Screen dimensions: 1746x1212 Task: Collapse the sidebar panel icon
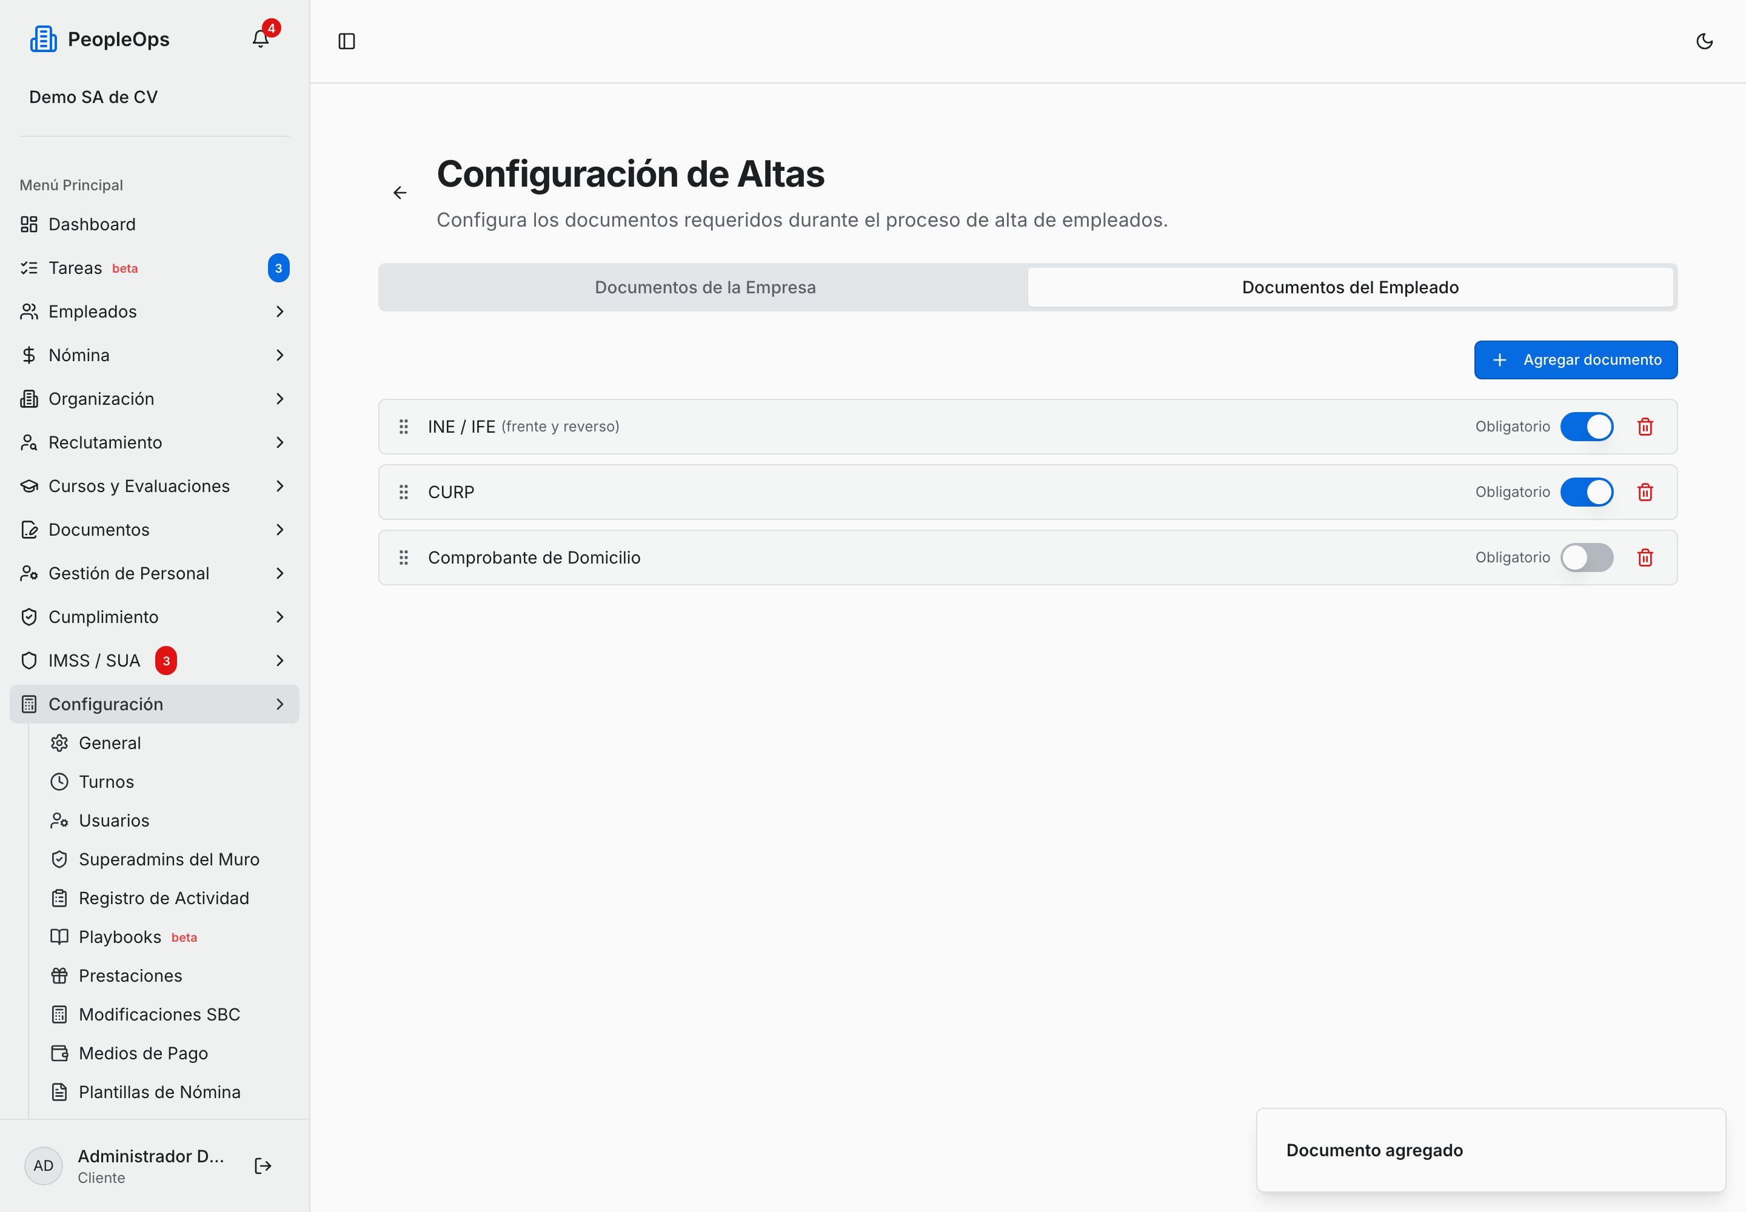point(346,41)
